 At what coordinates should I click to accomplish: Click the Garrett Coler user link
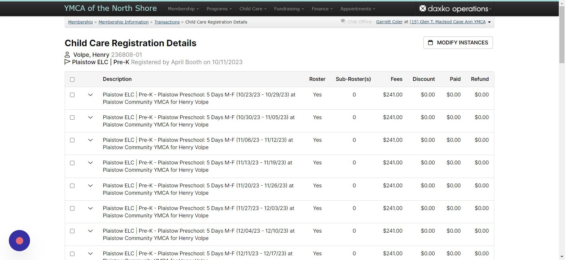(389, 22)
